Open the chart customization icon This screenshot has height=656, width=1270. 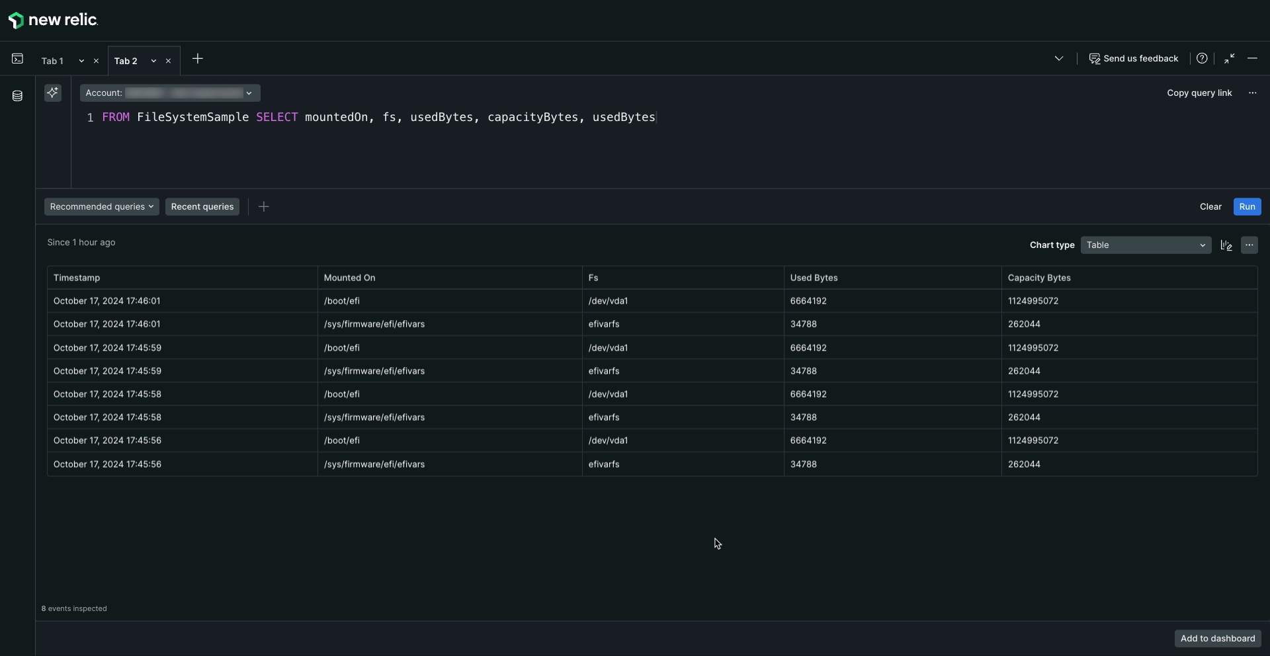point(1226,245)
